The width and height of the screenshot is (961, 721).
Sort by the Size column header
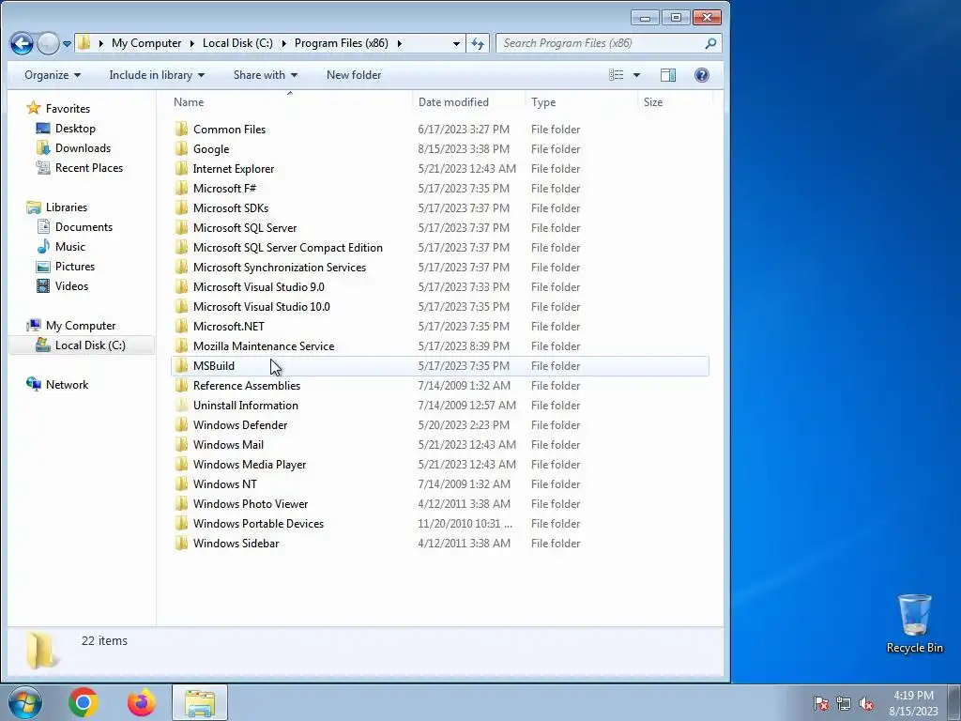tap(653, 102)
